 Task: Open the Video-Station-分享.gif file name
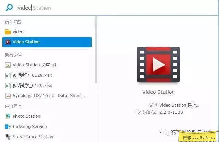coord(34,65)
